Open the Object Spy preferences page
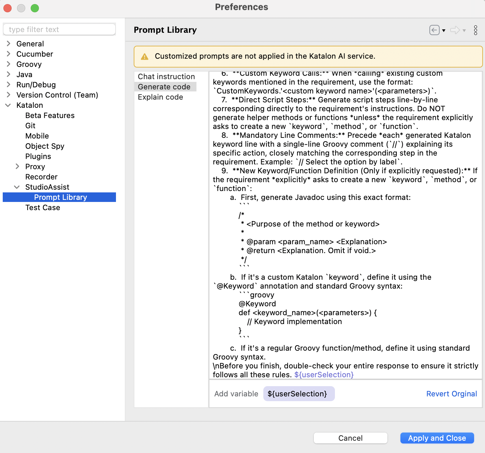 [x=45, y=146]
